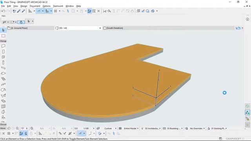The height and width of the screenshot is (141, 251).
Task: Open the Teamwork menu
Action: point(58,6)
